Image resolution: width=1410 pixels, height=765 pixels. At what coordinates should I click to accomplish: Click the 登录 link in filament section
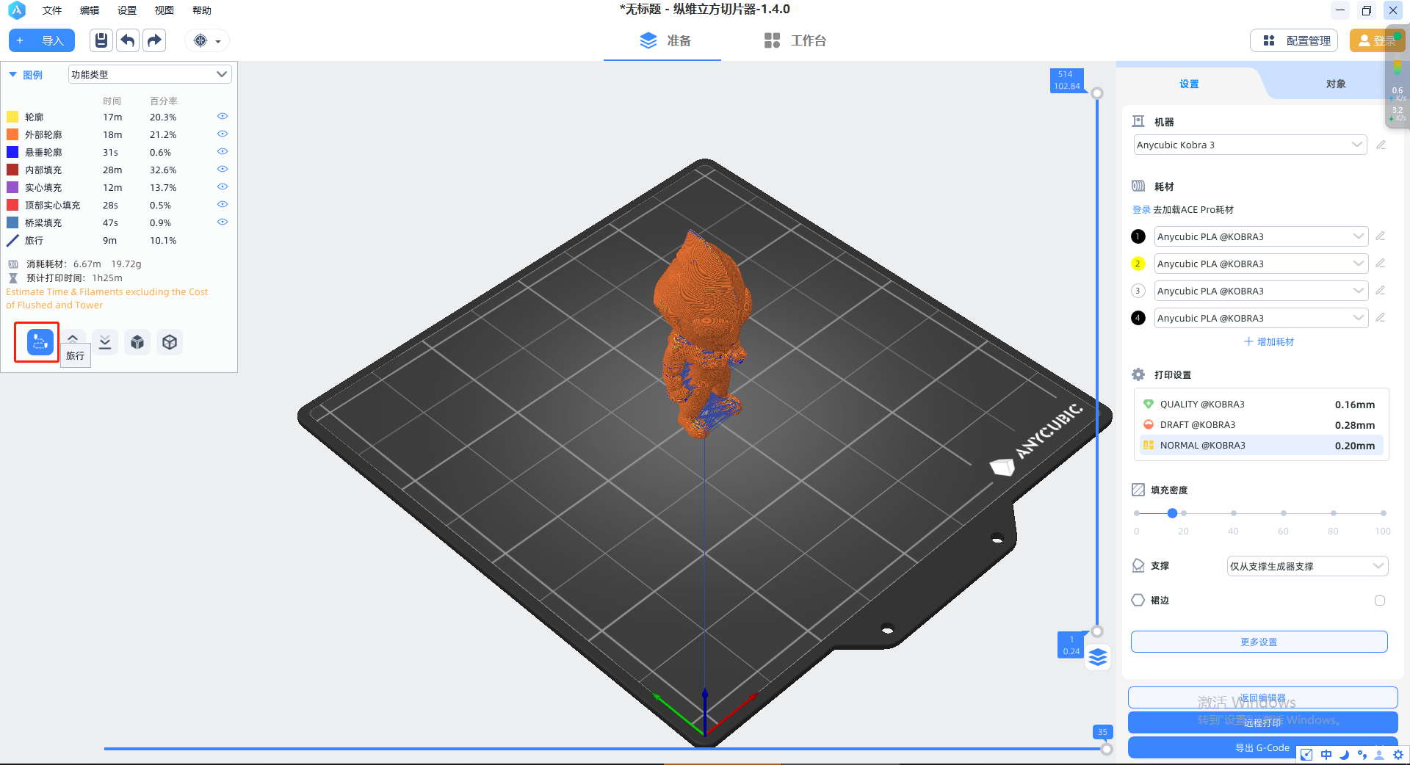1141,210
